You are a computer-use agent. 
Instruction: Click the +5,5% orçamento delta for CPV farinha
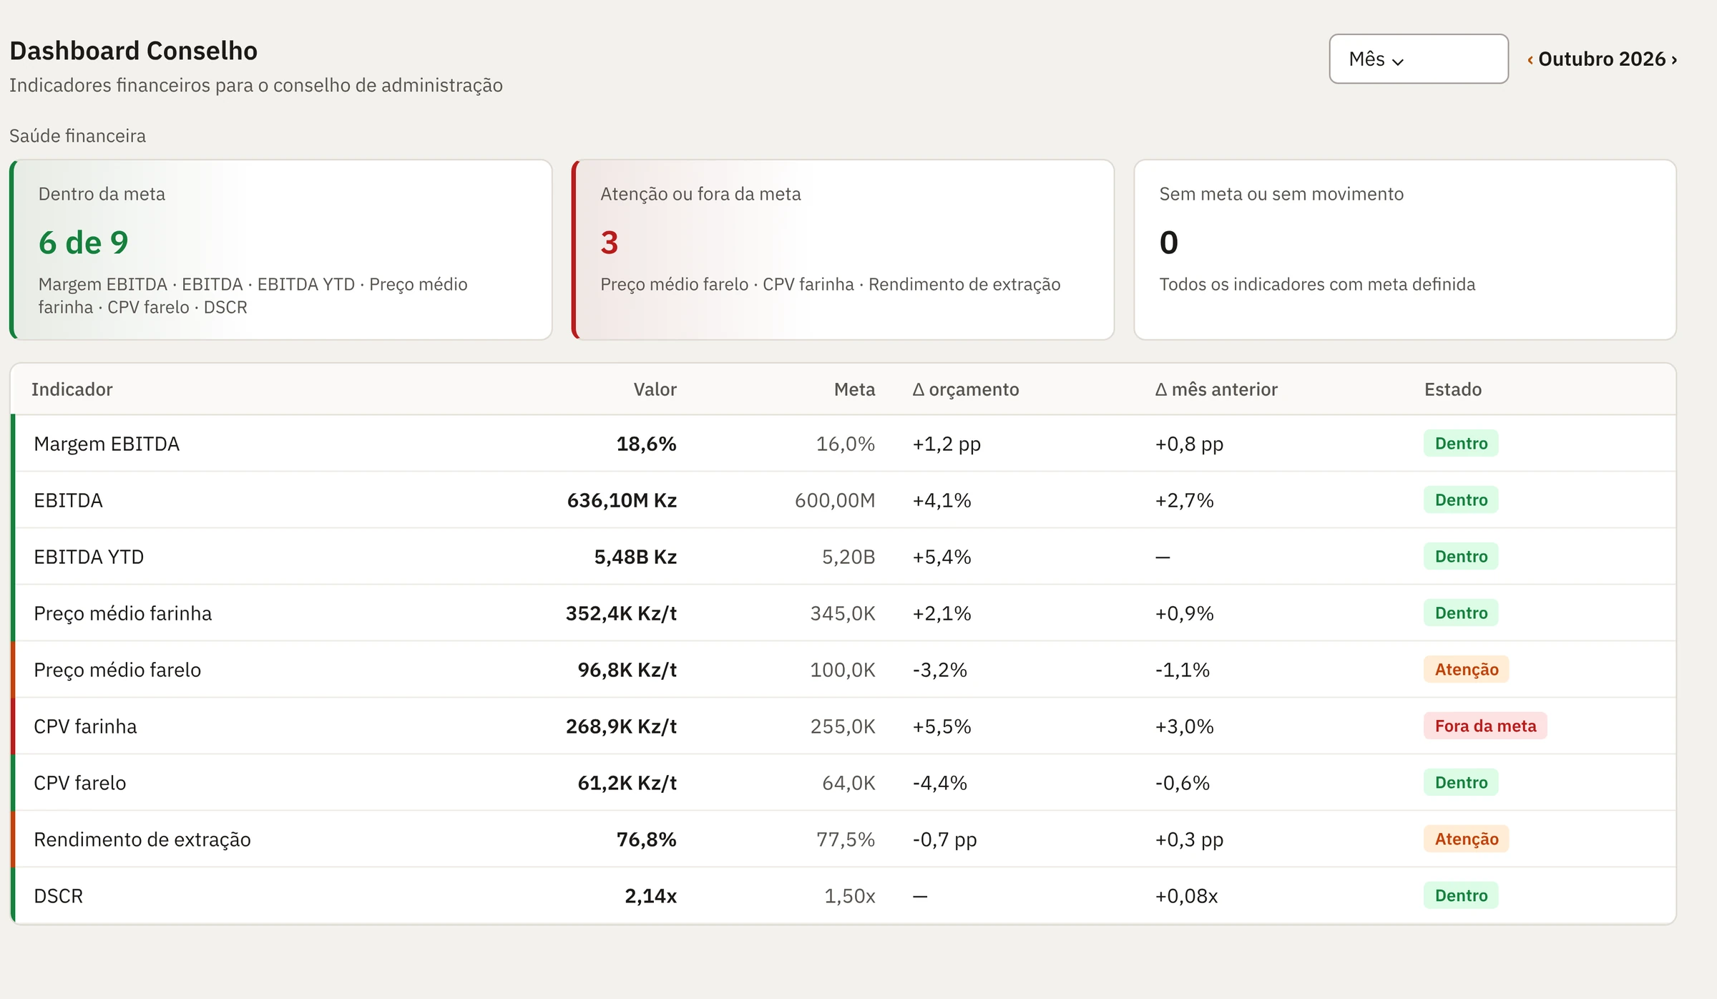click(941, 726)
